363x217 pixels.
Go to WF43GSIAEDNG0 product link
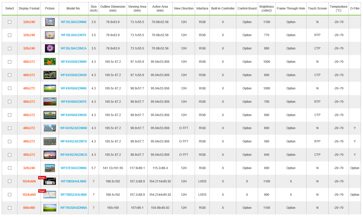coord(74,75)
